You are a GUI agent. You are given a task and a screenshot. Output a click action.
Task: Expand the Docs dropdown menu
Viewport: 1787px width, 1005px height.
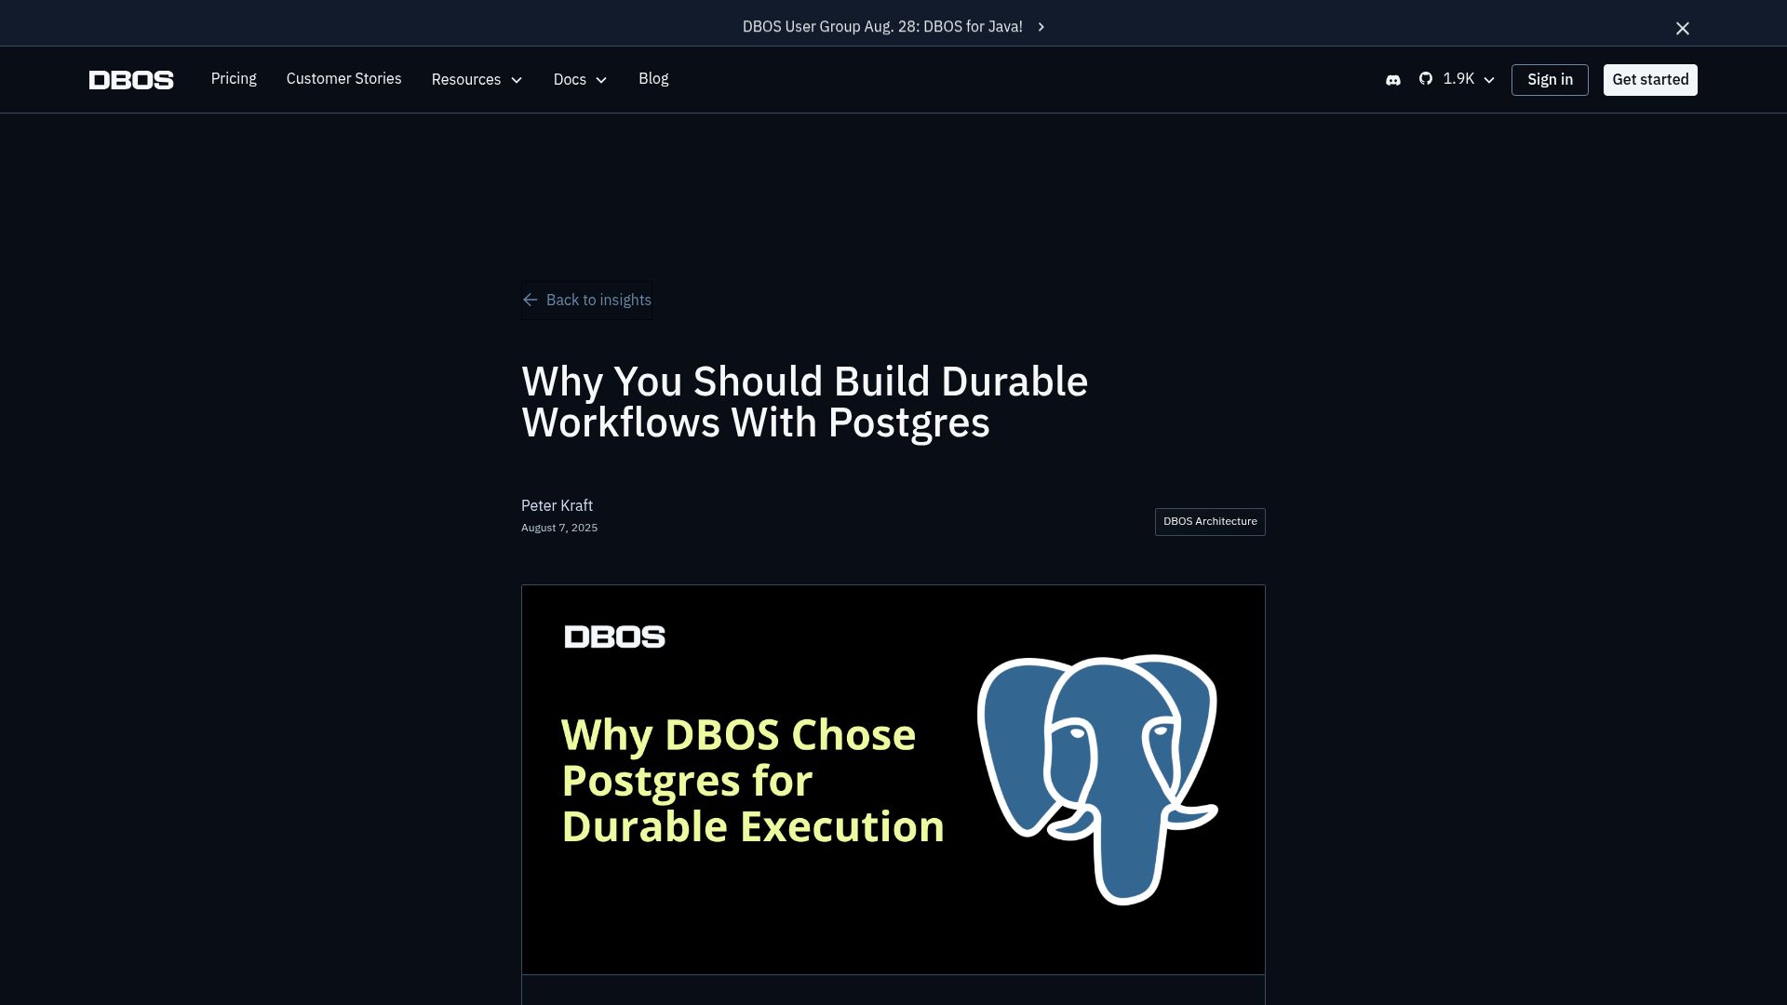(x=581, y=80)
